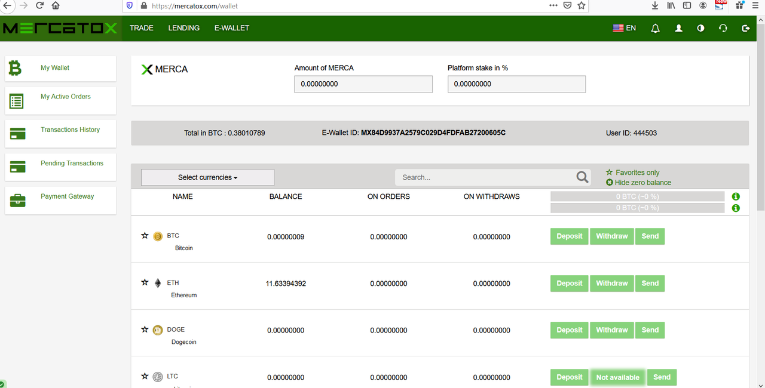Favorite LTC with star toggle

point(145,376)
